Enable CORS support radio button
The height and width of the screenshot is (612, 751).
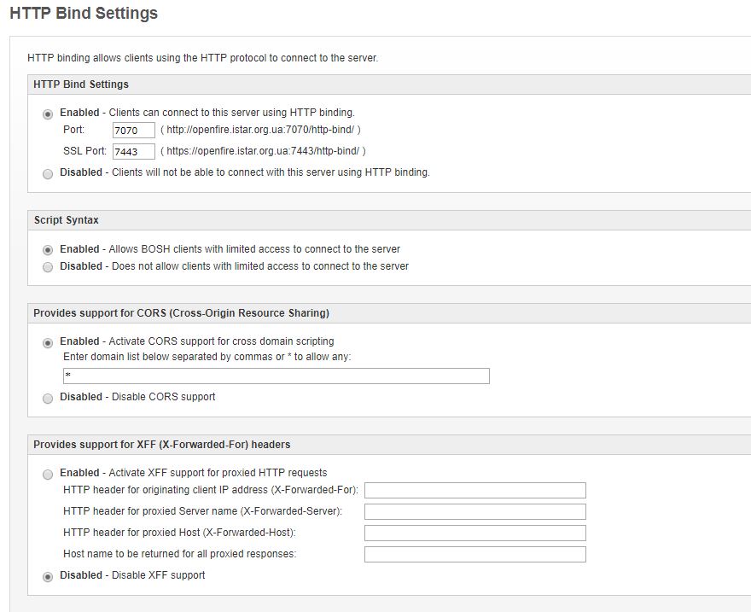tap(48, 343)
